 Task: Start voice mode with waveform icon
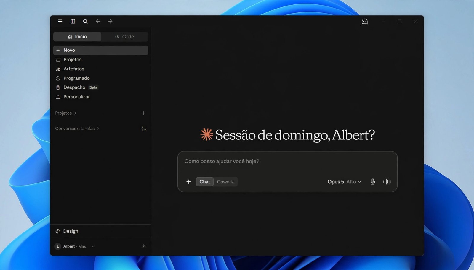(x=387, y=182)
